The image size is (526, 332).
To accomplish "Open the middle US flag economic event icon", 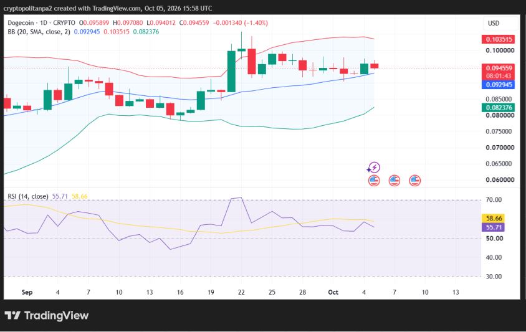I will tap(395, 181).
